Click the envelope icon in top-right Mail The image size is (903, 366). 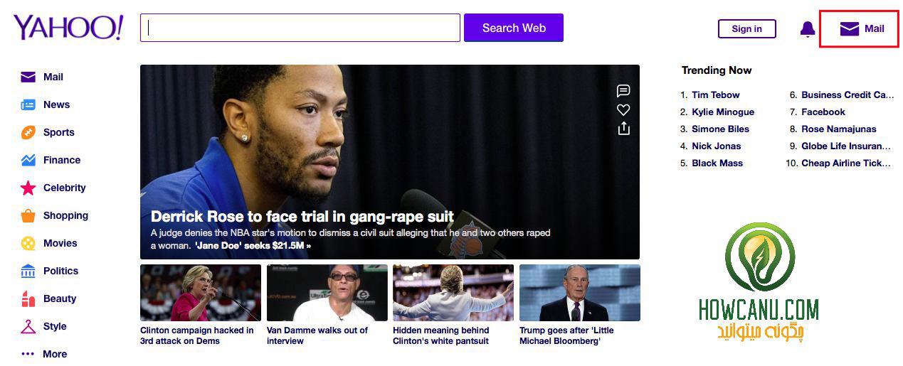coord(850,28)
